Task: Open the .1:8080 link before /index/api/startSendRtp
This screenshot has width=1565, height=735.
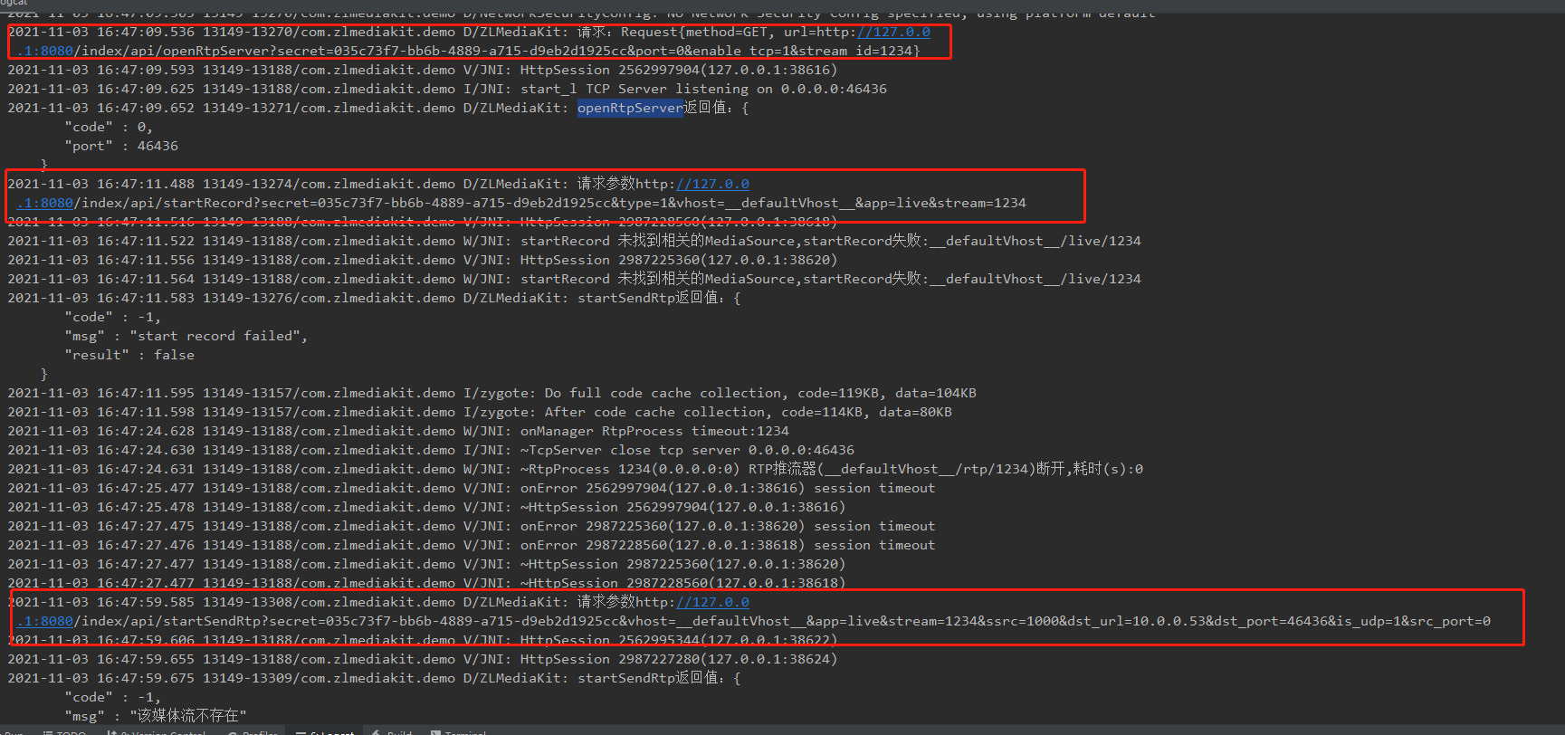Action: click(x=44, y=621)
